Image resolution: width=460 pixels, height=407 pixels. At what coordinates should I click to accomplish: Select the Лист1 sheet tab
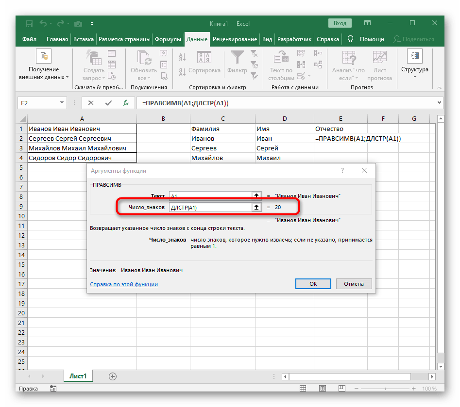(x=77, y=376)
